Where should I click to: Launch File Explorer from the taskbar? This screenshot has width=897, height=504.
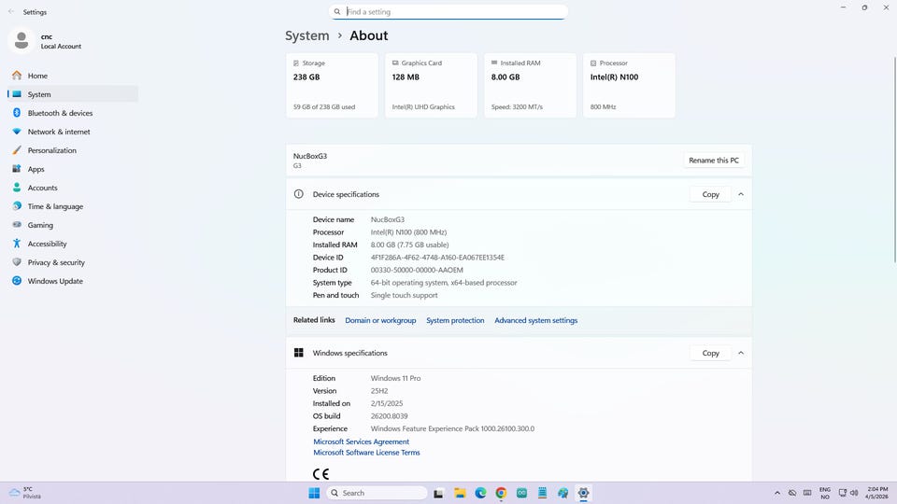pyautogui.click(x=460, y=493)
